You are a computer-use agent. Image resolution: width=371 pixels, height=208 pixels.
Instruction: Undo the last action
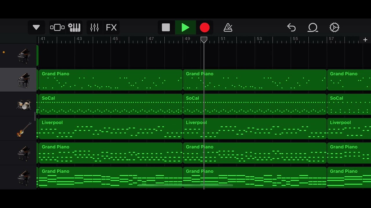point(291,27)
